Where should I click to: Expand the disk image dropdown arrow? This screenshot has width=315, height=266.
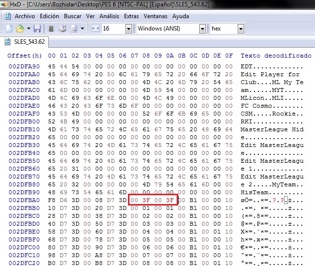82,29
